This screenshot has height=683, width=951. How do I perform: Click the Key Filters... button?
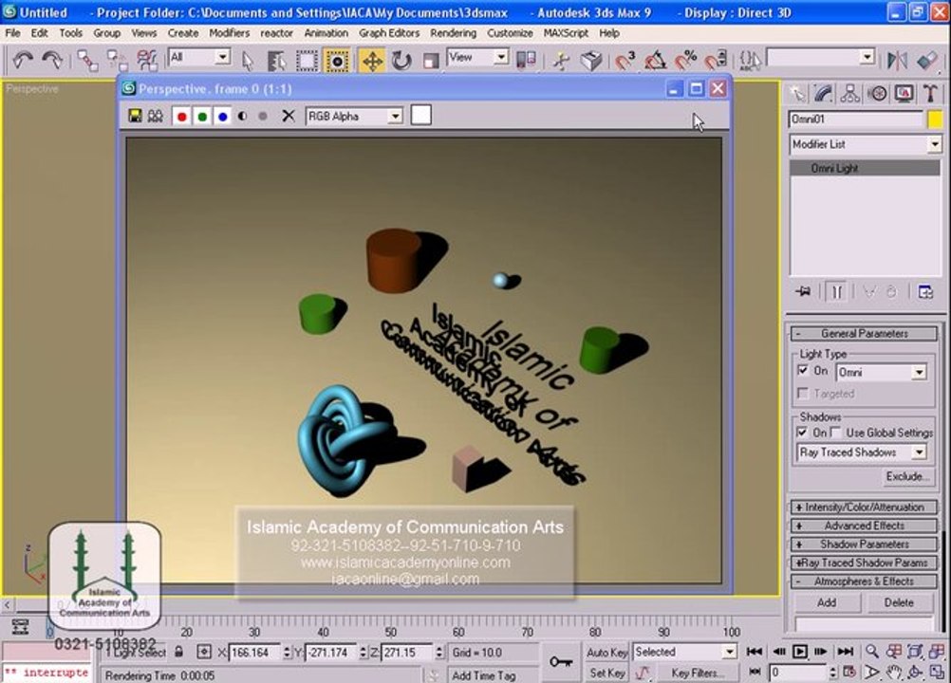click(x=698, y=673)
